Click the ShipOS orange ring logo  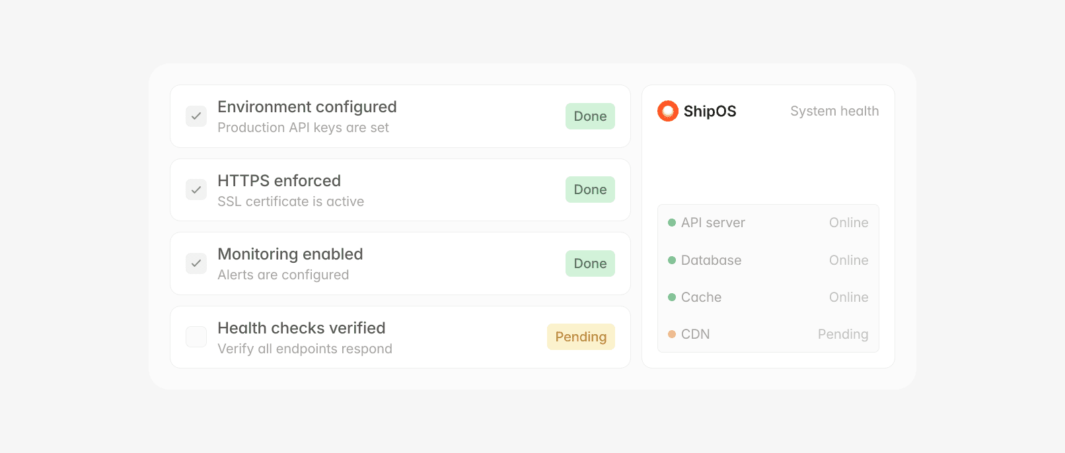(668, 111)
